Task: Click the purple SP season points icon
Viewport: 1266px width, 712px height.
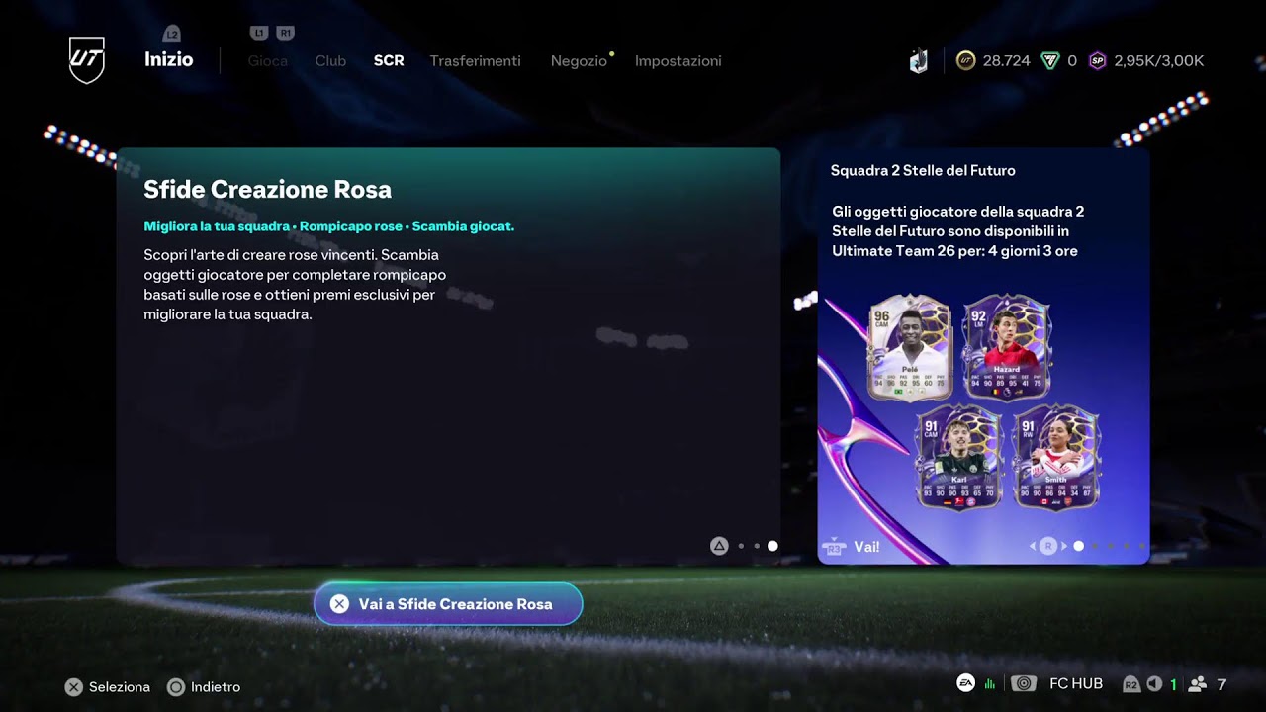Action: (1097, 61)
